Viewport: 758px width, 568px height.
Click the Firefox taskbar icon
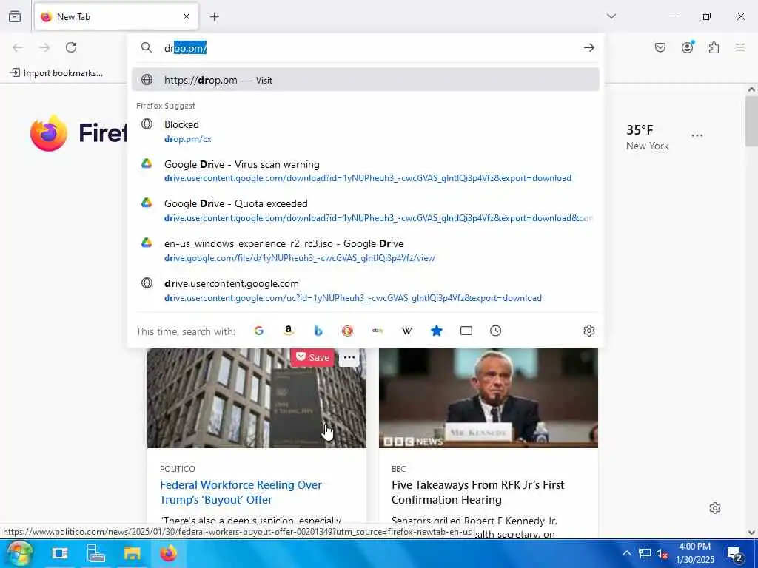click(x=168, y=553)
